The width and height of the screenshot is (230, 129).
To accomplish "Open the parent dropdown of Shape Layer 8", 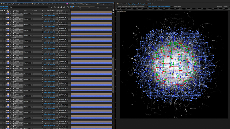I will click(x=63, y=25).
